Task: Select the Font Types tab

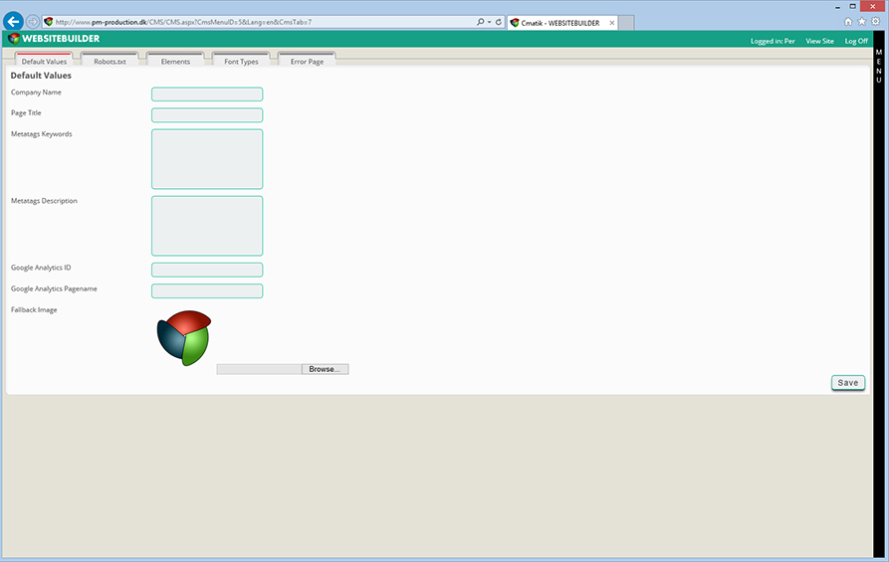Action: click(x=241, y=62)
